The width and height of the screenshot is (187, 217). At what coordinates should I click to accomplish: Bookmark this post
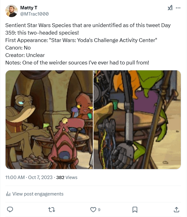[135, 209]
